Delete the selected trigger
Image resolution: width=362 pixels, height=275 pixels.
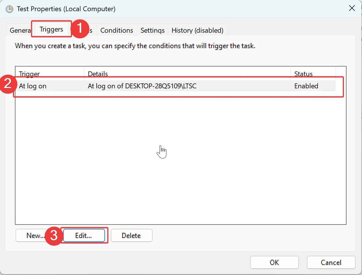click(x=131, y=235)
